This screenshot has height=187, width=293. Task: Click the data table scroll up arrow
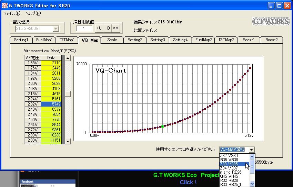[x=68, y=58]
